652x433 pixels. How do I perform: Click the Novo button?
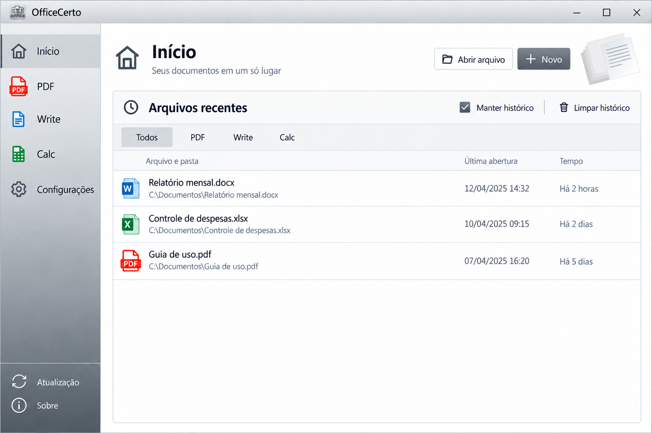pos(544,59)
